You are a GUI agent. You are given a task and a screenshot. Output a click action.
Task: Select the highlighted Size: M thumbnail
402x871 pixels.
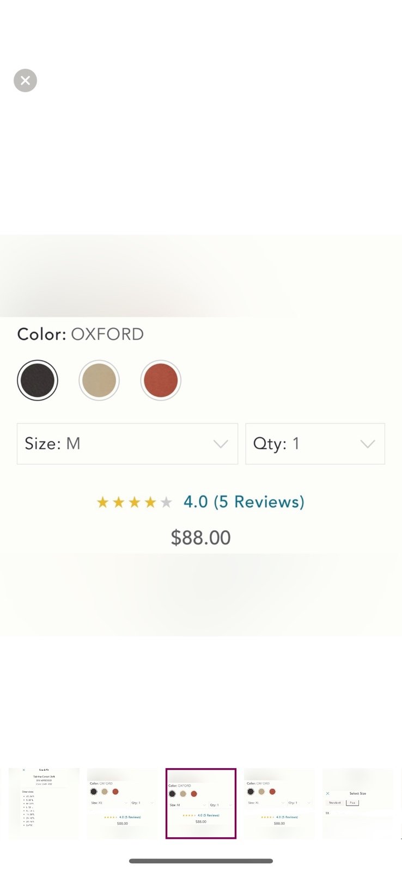click(201, 803)
